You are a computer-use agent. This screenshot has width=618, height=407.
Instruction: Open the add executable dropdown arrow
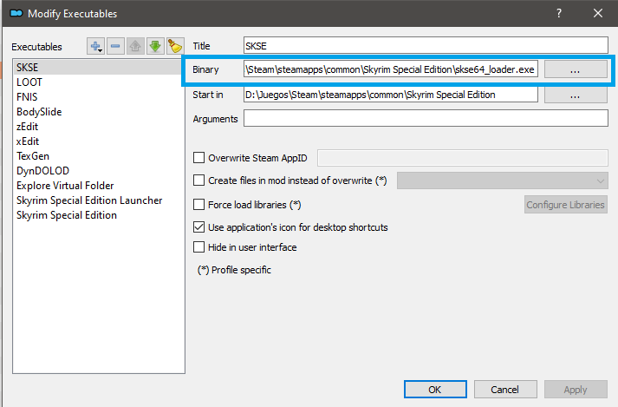coord(101,50)
